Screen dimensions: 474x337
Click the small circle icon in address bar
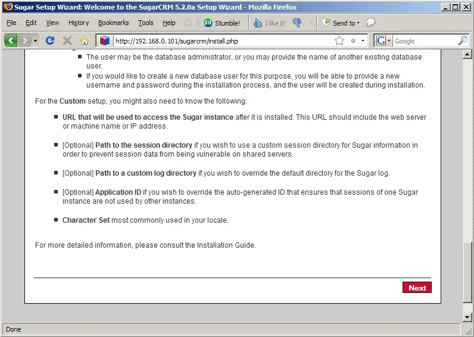(x=353, y=40)
